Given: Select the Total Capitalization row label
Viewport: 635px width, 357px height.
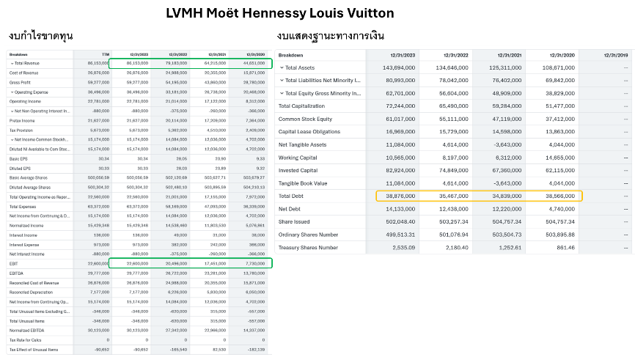Looking at the screenshot, I should [x=301, y=106].
